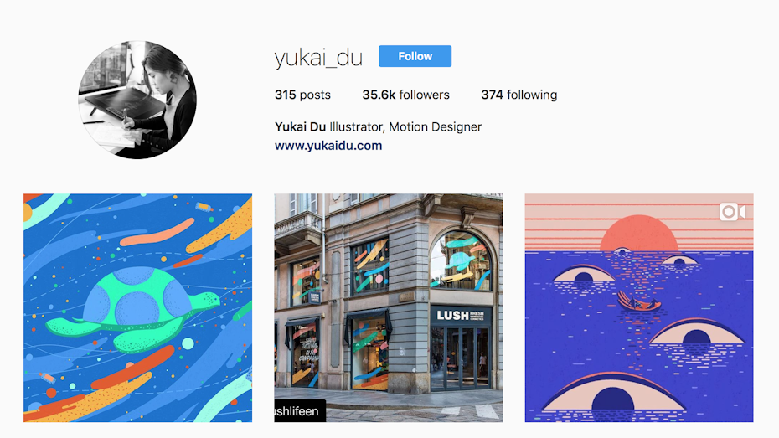Select the Illustrator, Motion Designer bio text
779x438 pixels.
405,127
